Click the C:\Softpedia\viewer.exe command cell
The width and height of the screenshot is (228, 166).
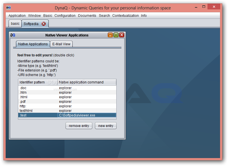tap(87, 115)
